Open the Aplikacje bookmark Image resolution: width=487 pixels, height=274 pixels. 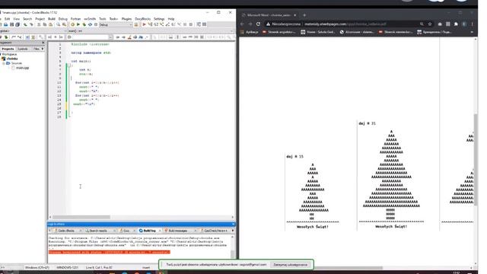click(x=250, y=32)
